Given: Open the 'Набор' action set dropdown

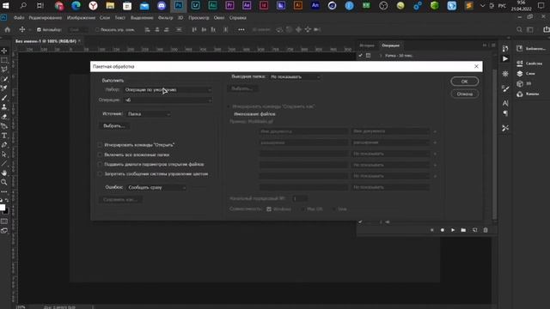Looking at the screenshot, I should (168, 90).
